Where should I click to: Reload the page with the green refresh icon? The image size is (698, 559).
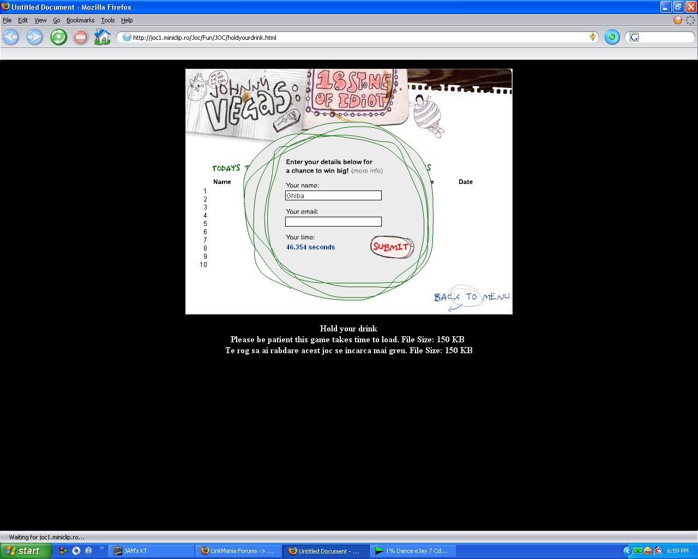click(x=58, y=37)
